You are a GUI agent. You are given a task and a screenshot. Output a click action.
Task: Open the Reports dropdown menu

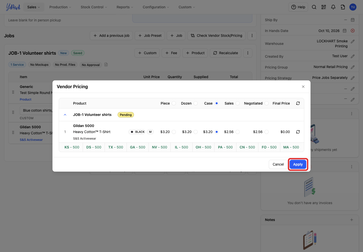[x=125, y=7]
